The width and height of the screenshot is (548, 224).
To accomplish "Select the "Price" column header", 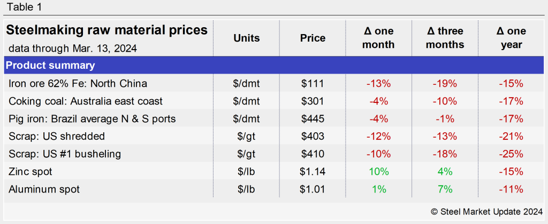I will click(313, 38).
